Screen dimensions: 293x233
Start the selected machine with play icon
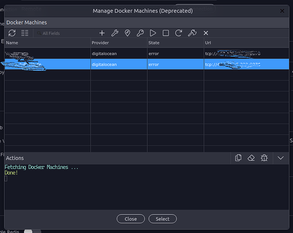click(x=153, y=33)
